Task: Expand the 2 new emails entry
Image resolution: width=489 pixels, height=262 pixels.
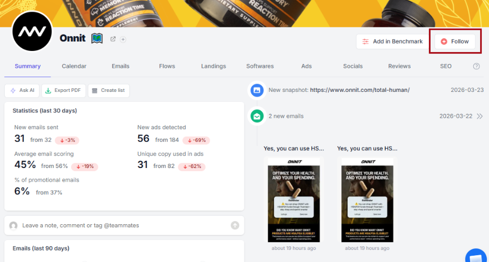Action: tap(480, 116)
